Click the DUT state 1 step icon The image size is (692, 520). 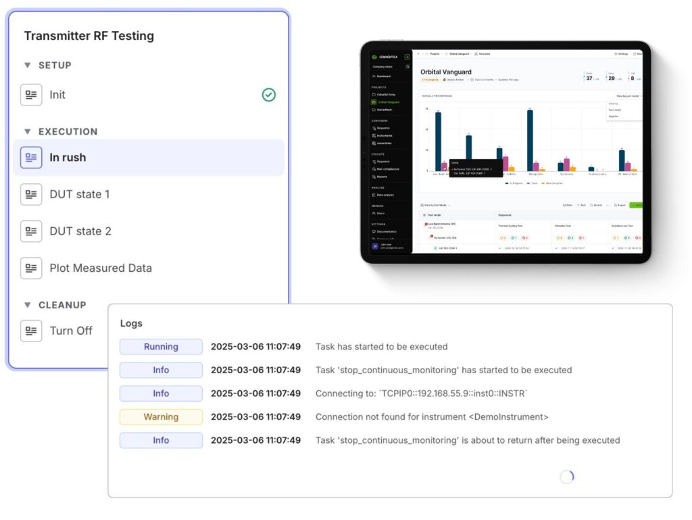tap(31, 194)
